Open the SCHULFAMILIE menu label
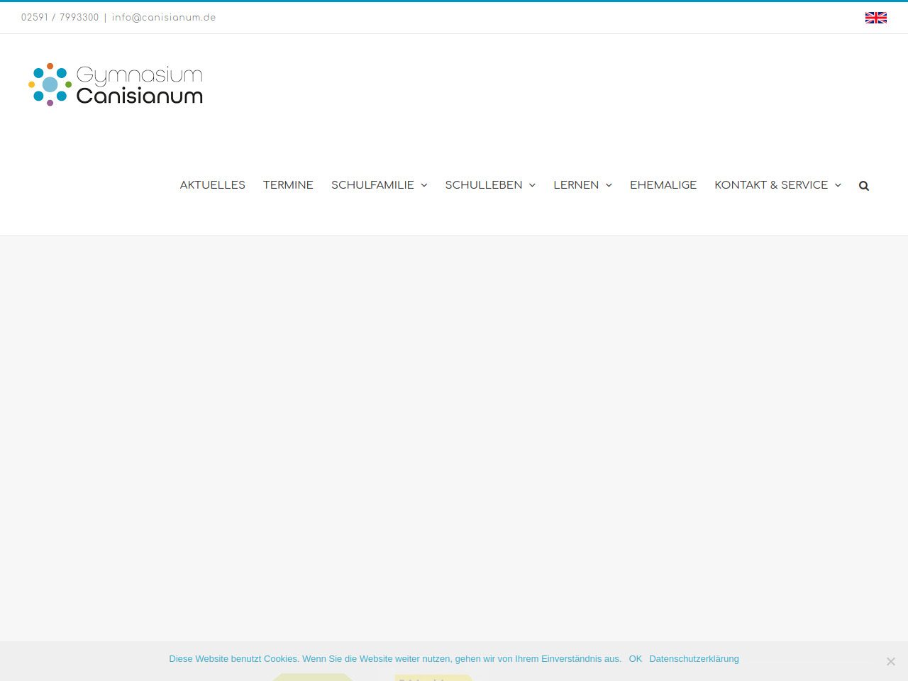The height and width of the screenshot is (681, 908). (372, 185)
